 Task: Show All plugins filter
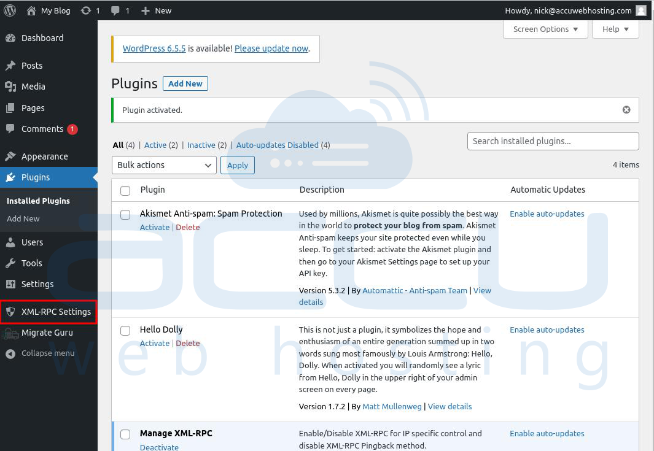point(118,145)
